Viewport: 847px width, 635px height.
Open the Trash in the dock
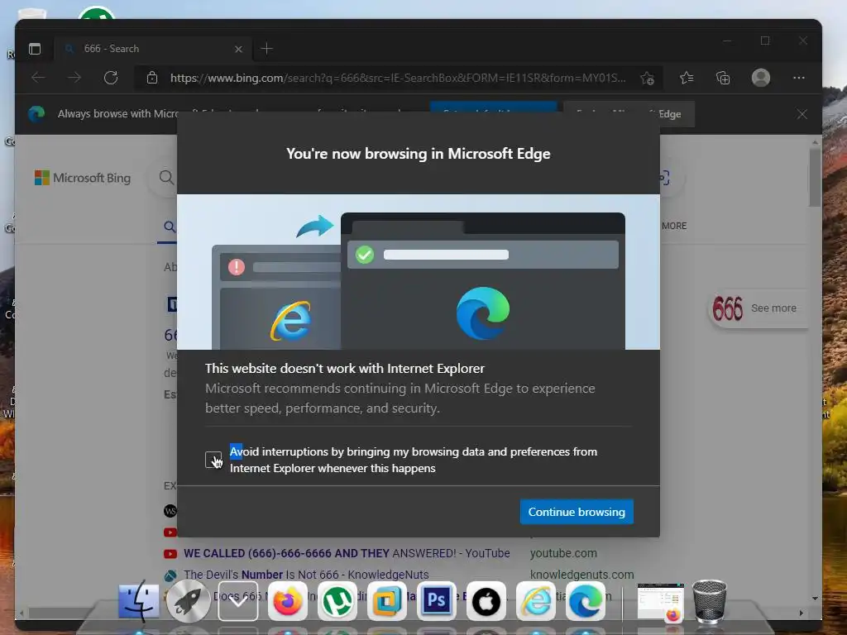[x=709, y=601]
